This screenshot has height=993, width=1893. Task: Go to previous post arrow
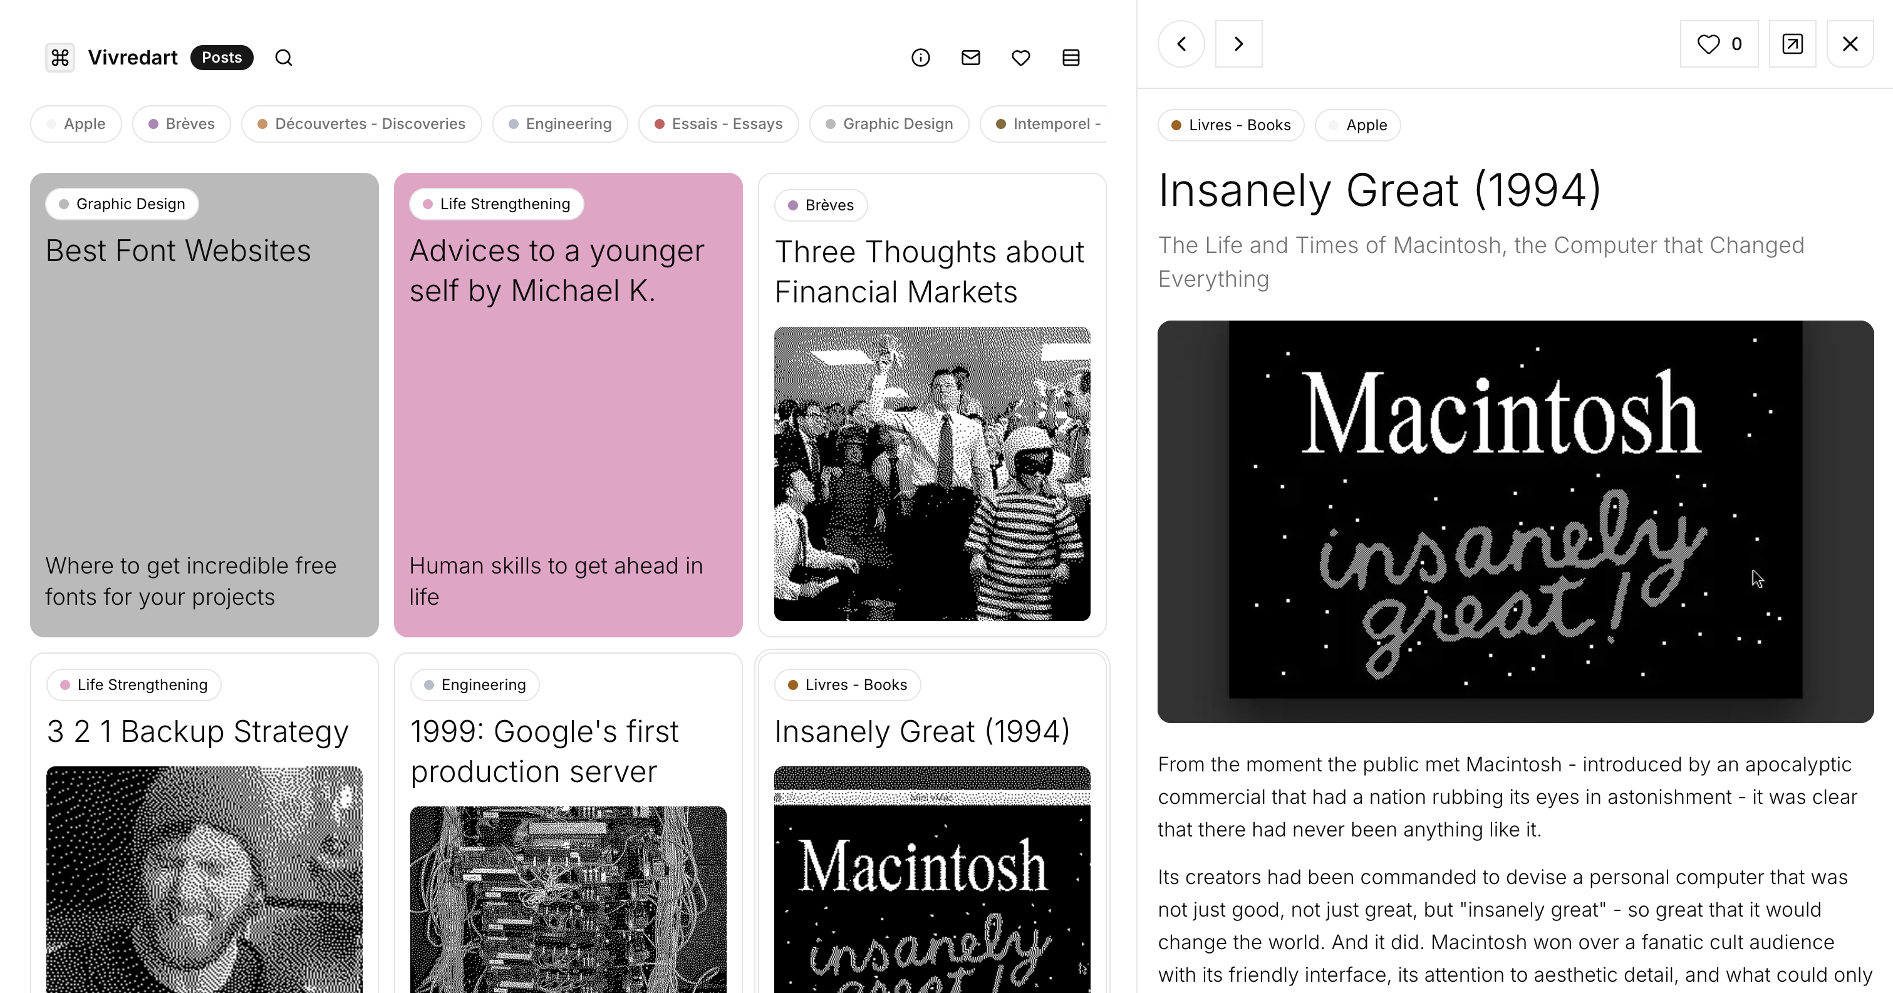[x=1181, y=44]
